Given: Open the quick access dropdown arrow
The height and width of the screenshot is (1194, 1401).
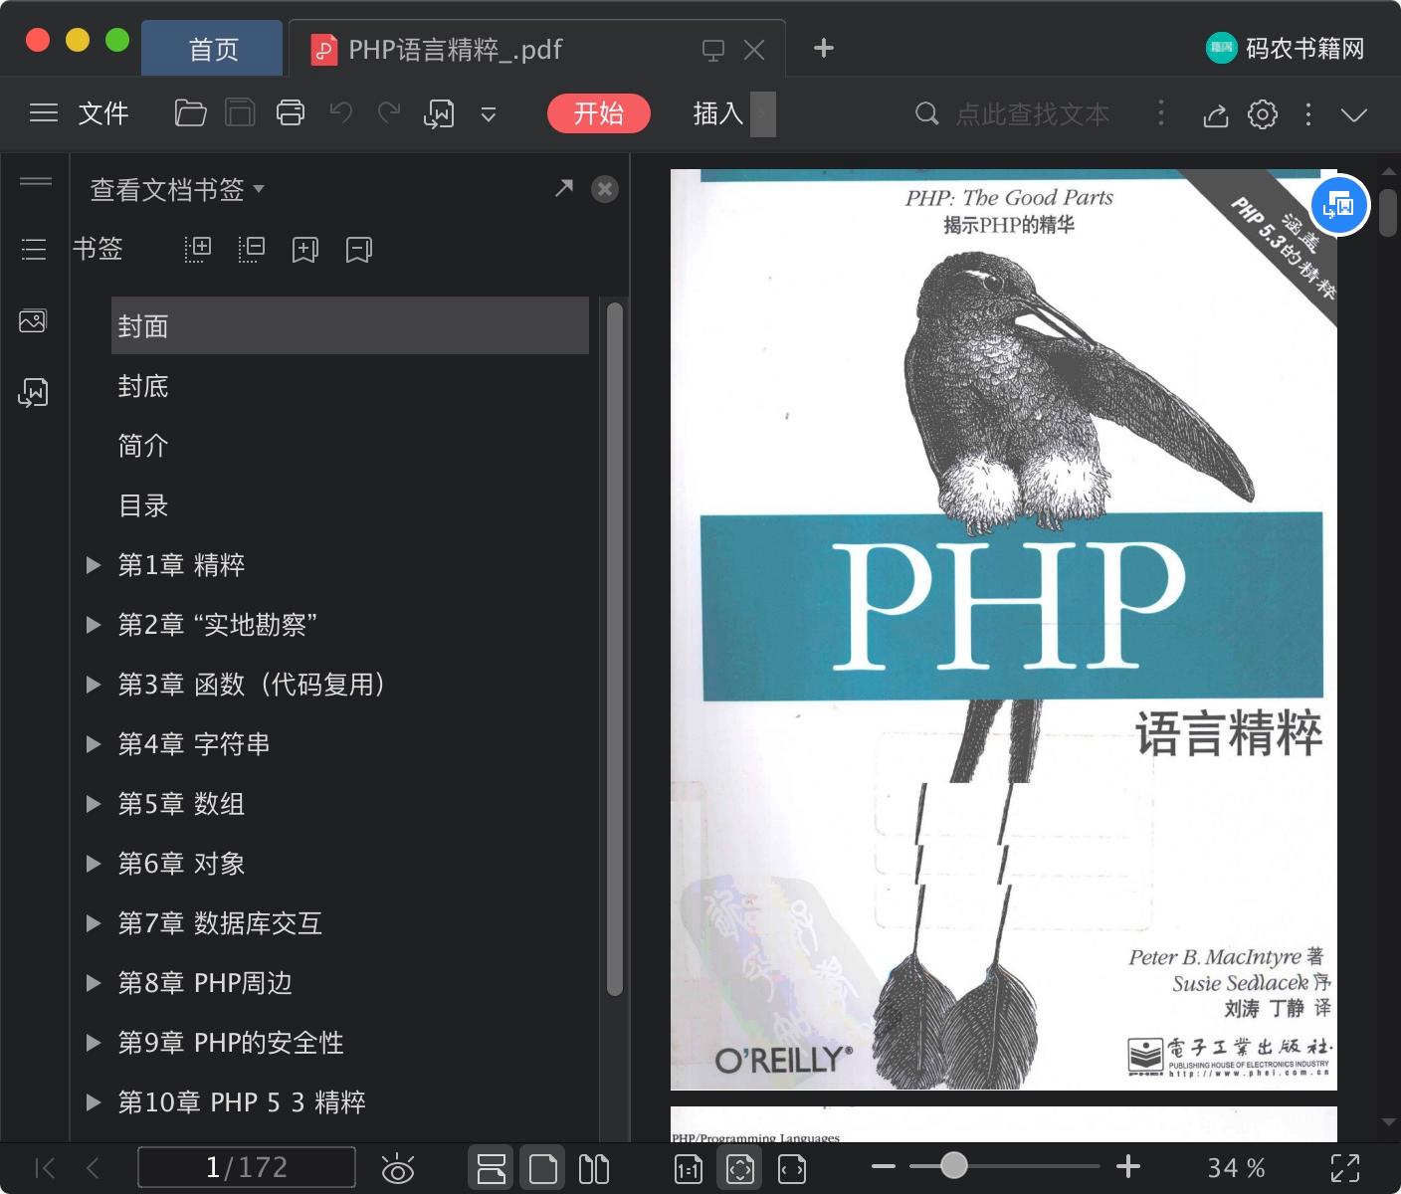Looking at the screenshot, I should (489, 114).
